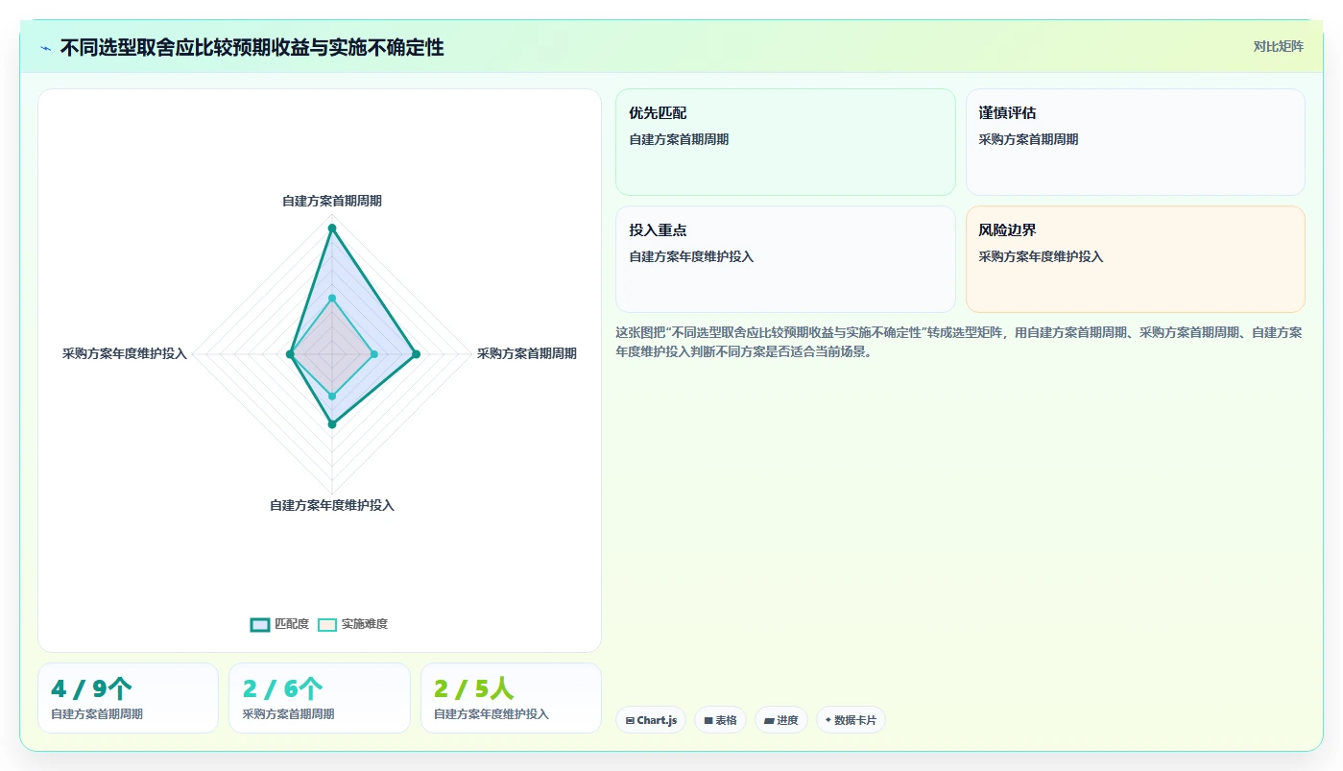Select the 谨慎评估 matrix card
The width and height of the screenshot is (1343, 771).
coord(1135,142)
